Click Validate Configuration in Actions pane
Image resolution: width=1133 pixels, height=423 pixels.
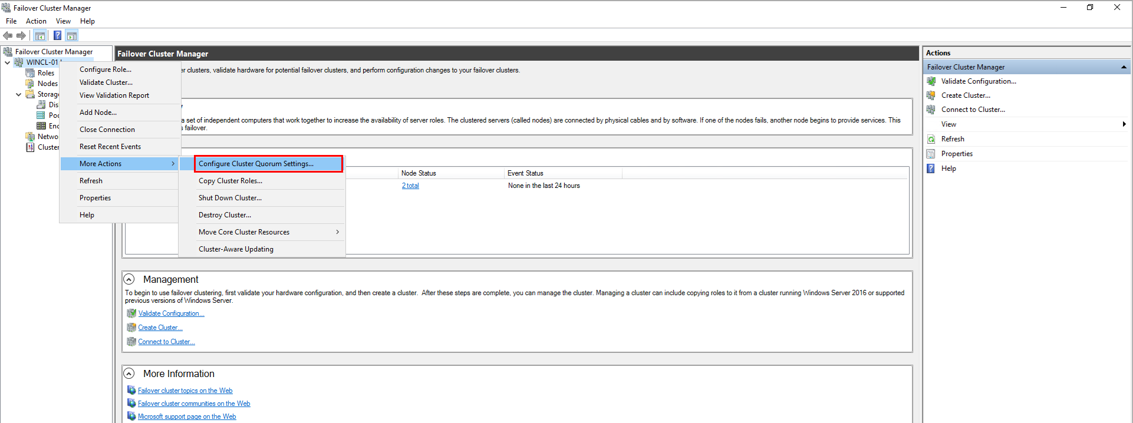click(x=979, y=81)
